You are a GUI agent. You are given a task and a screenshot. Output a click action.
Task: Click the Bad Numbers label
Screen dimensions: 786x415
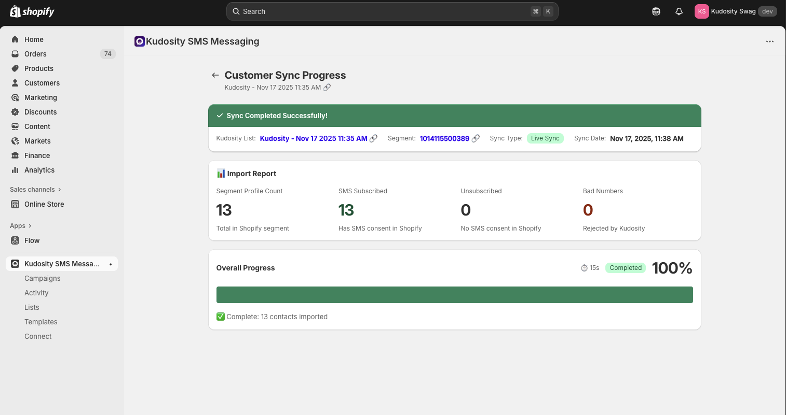click(x=603, y=191)
